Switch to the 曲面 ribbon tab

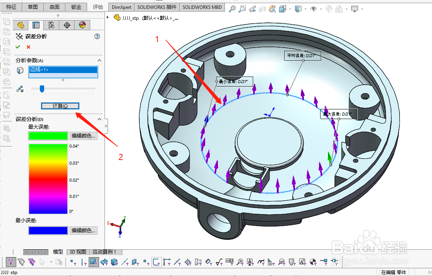coord(55,7)
